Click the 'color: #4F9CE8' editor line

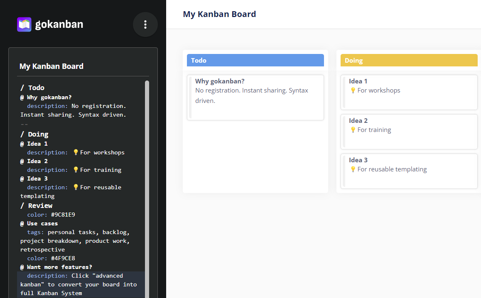coord(51,258)
